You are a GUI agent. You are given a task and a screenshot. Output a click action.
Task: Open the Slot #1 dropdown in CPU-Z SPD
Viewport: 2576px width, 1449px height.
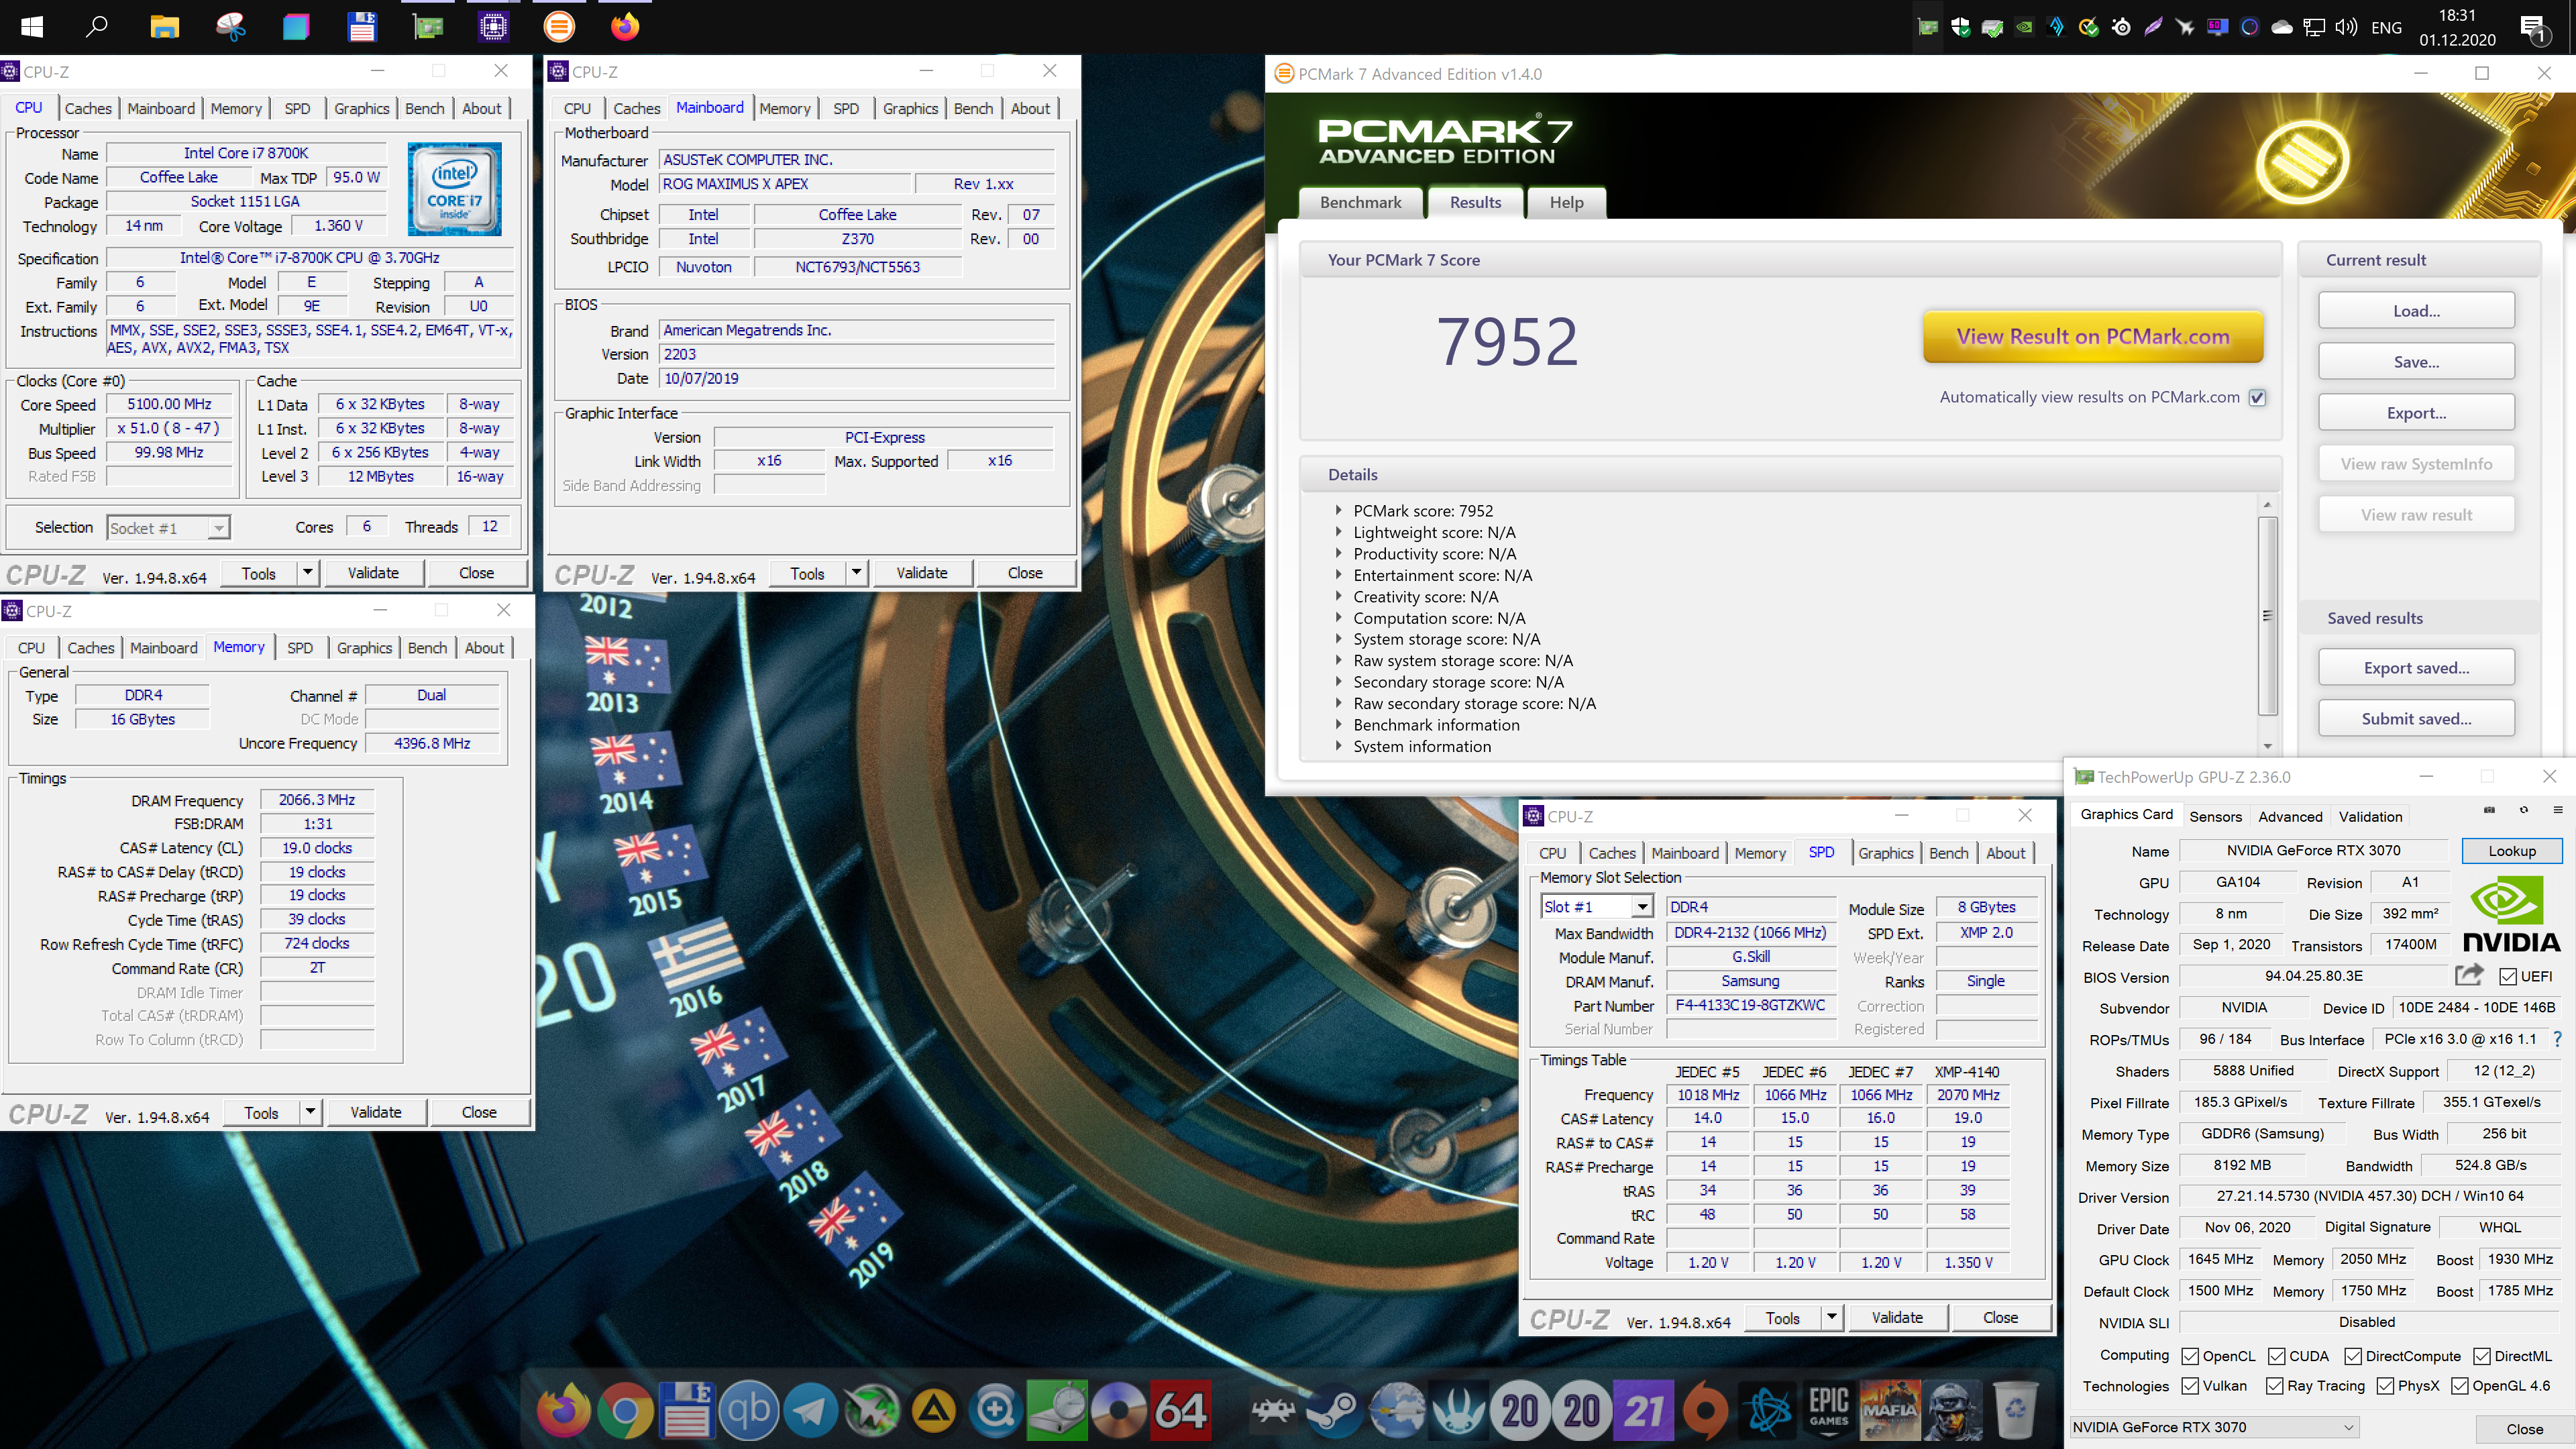[x=1642, y=907]
